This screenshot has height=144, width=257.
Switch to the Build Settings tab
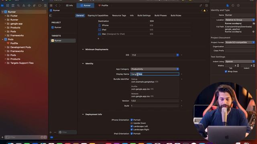(144, 16)
